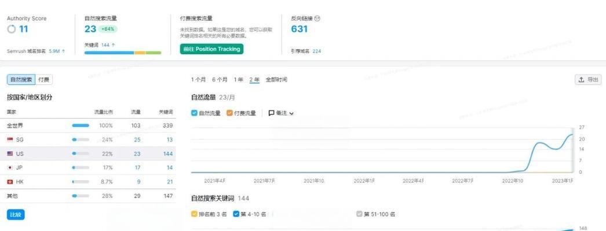
Task: Click the +64% growth badge
Action: point(108,29)
